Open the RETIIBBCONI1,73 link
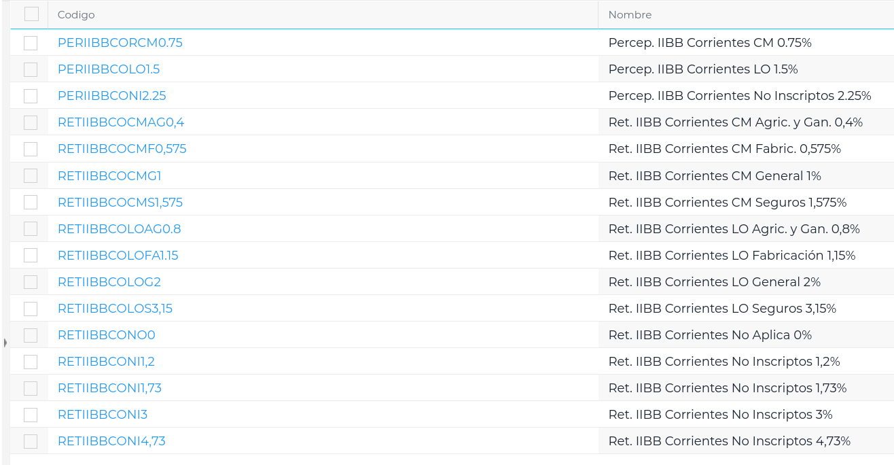The image size is (894, 465). pos(110,388)
